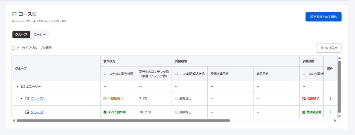Click the horizontal scrollbar thumb under the table
This screenshot has height=135, width=355.
click(x=123, y=121)
